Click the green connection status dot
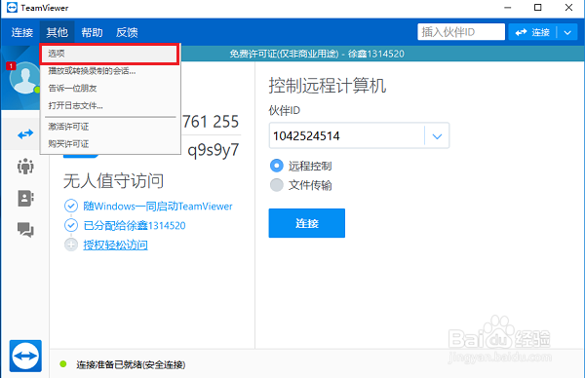Image resolution: width=585 pixels, height=378 pixels. pyautogui.click(x=63, y=363)
